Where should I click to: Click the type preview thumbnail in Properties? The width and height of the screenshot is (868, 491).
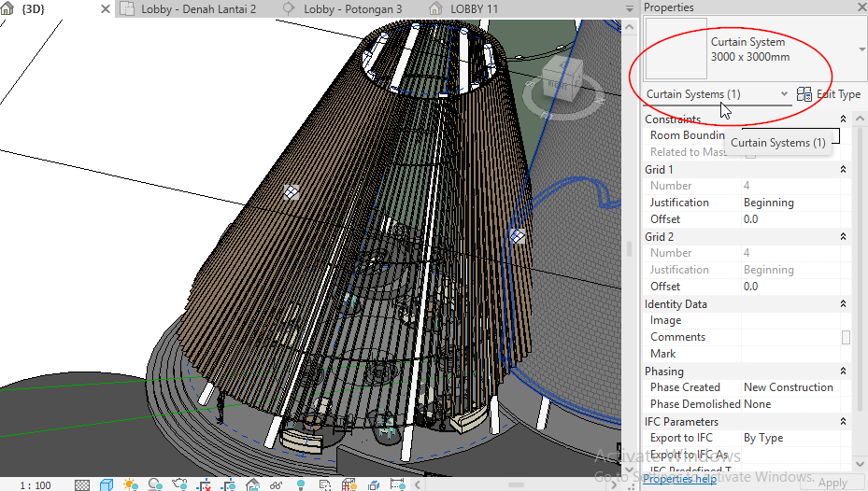point(676,49)
